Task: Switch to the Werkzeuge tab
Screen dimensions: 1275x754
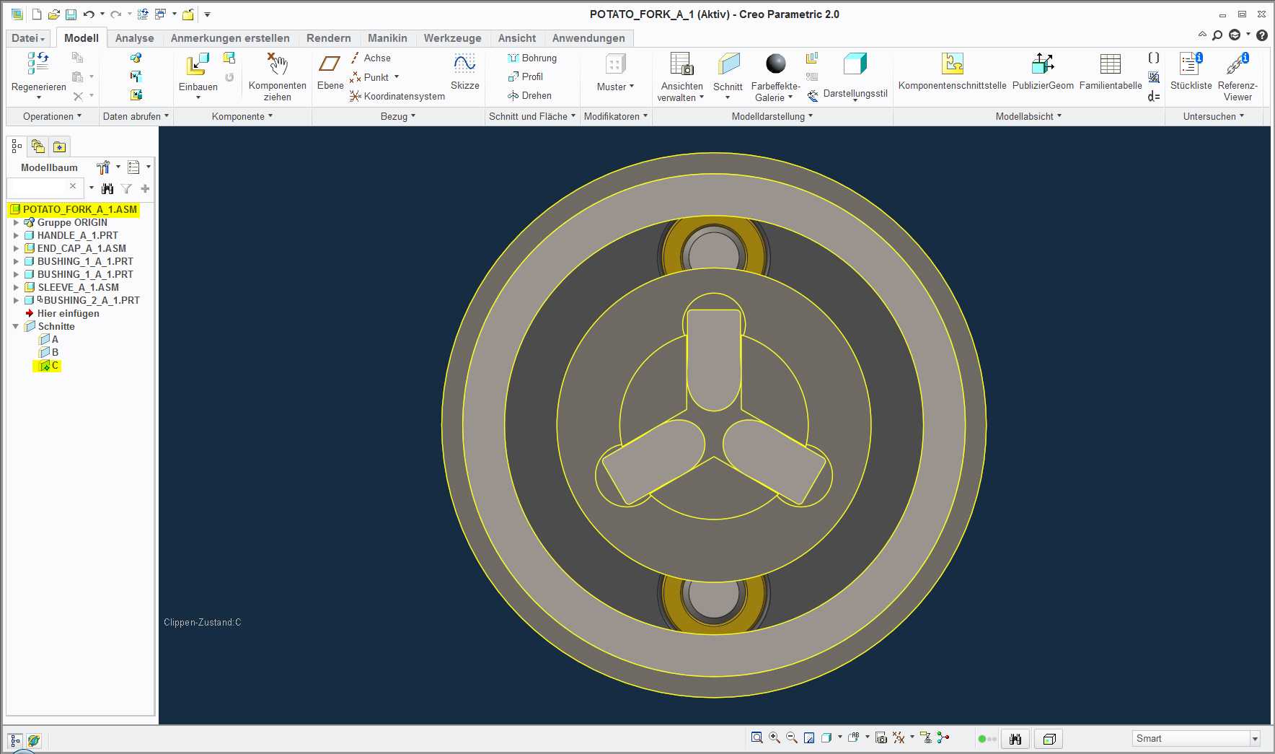Action: (452, 38)
